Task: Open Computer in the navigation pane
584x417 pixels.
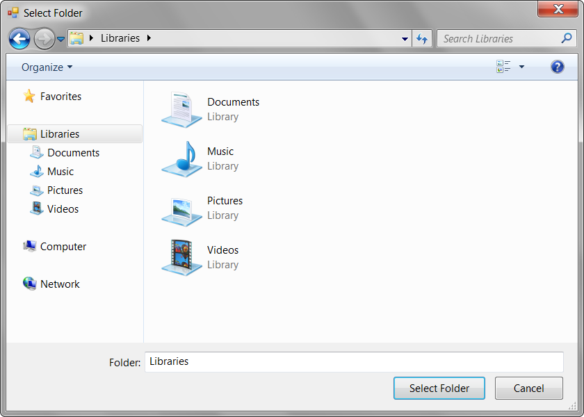Action: pyautogui.click(x=63, y=247)
